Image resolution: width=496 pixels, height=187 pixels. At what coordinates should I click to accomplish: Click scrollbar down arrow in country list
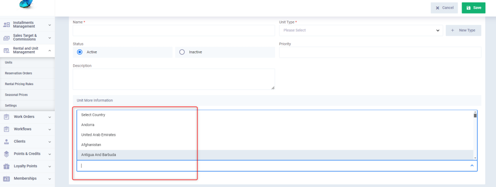475,158
